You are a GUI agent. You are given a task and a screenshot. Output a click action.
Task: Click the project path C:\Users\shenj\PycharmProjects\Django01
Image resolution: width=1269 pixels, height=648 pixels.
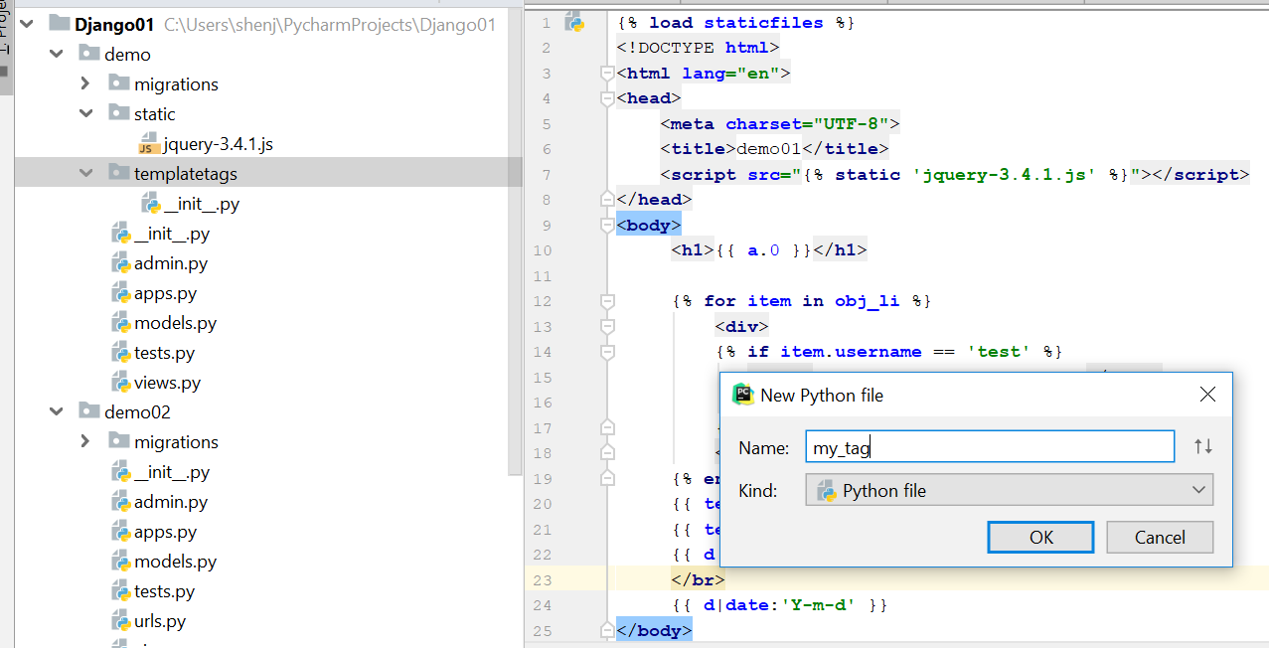(329, 24)
